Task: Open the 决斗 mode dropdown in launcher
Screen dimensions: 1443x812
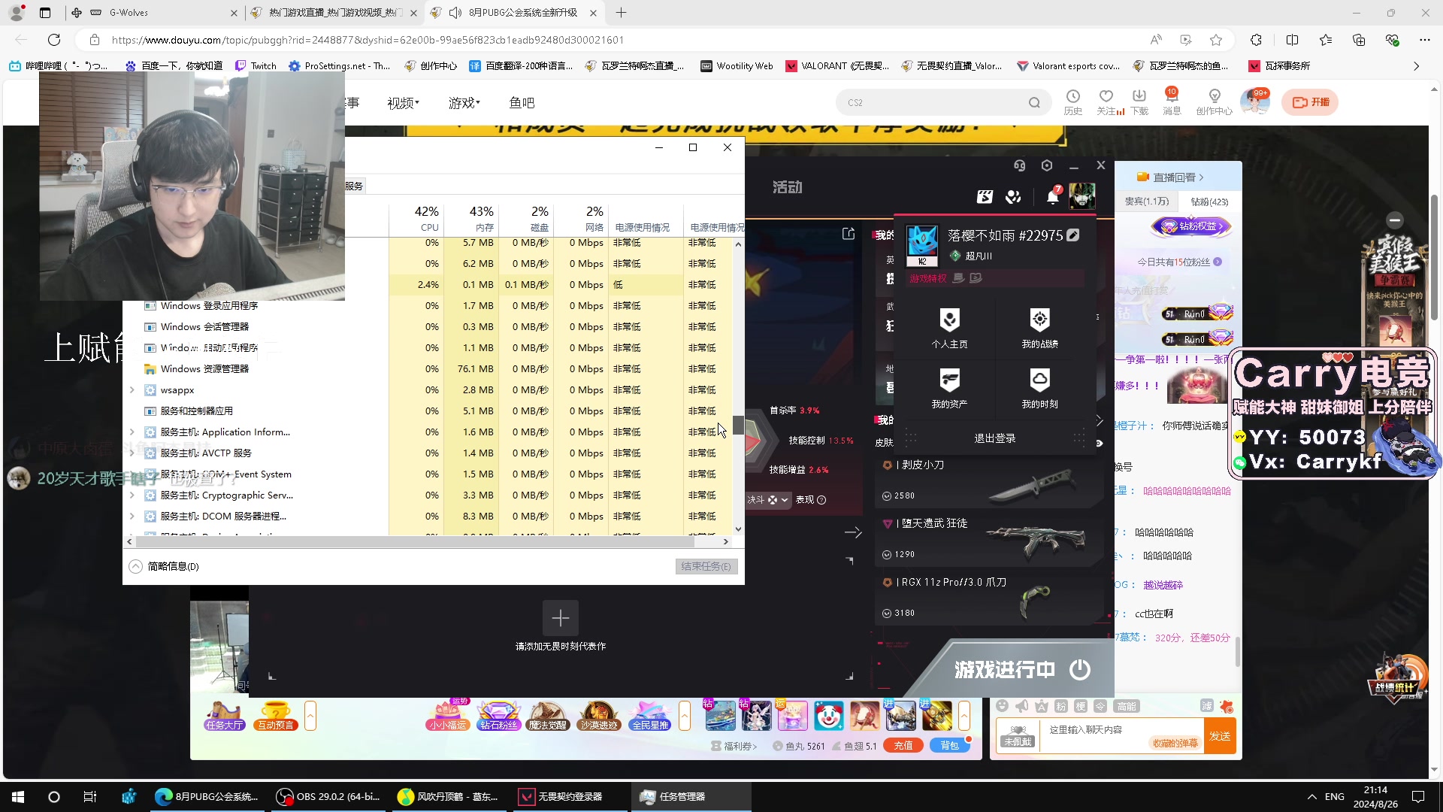Action: click(x=768, y=499)
